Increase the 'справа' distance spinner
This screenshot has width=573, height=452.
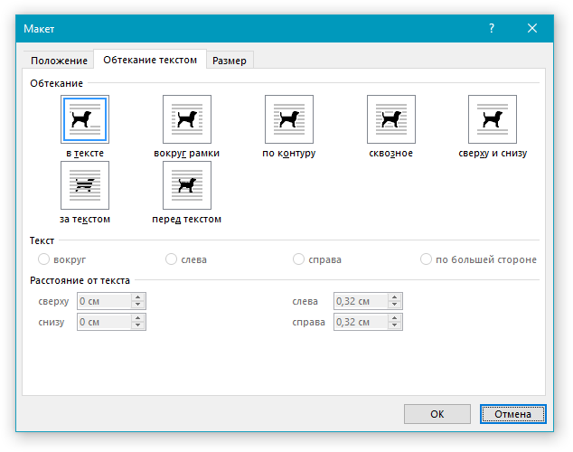pos(394,318)
